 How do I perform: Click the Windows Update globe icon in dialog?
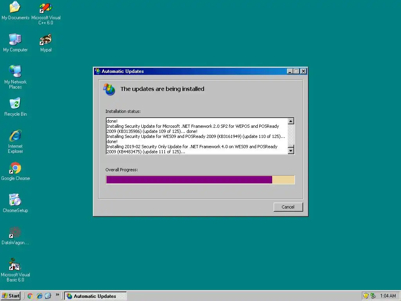(x=109, y=89)
